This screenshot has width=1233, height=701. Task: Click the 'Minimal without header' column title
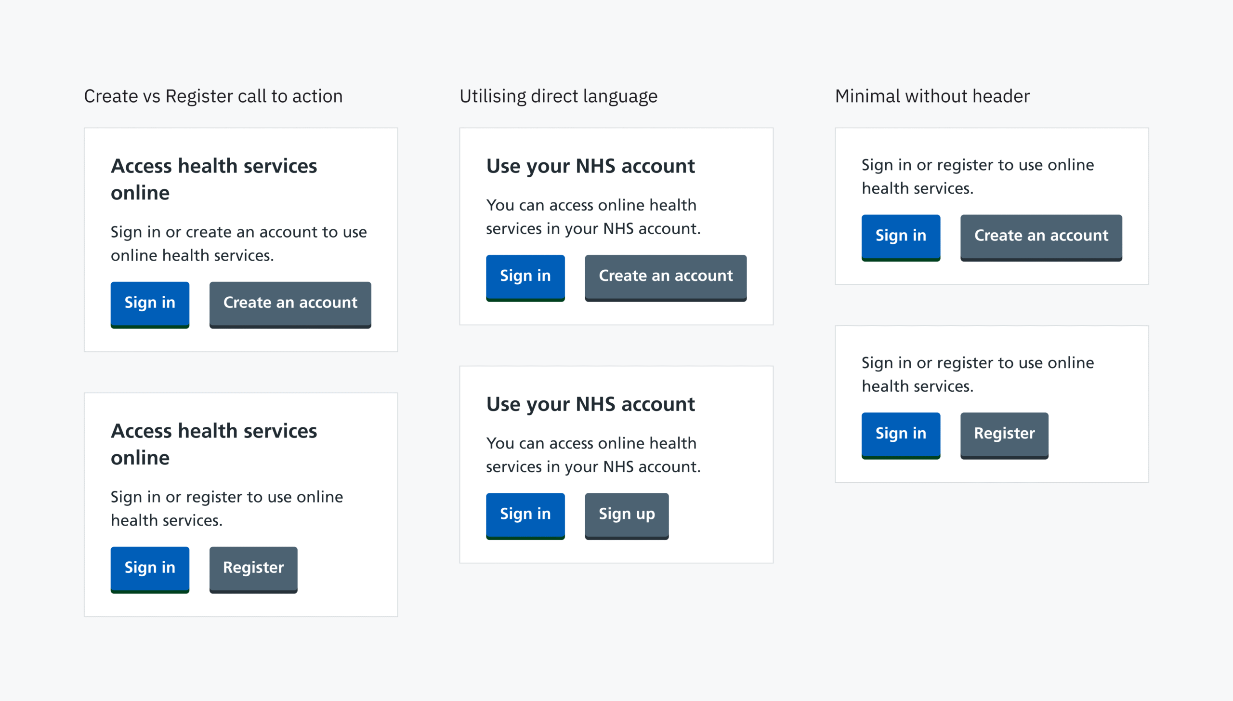pyautogui.click(x=932, y=96)
